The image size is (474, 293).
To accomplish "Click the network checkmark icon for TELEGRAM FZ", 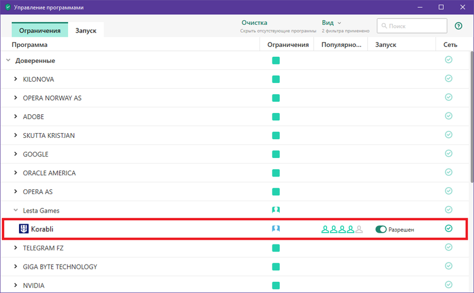I will pyautogui.click(x=449, y=247).
